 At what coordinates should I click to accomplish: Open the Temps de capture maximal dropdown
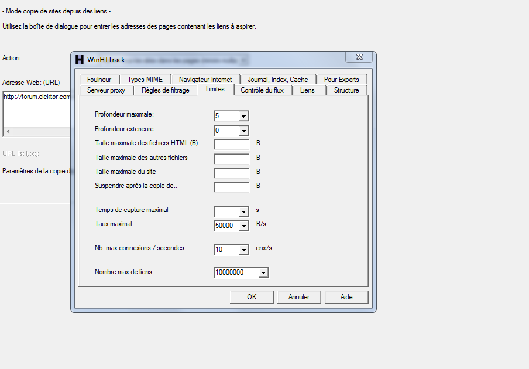click(243, 211)
